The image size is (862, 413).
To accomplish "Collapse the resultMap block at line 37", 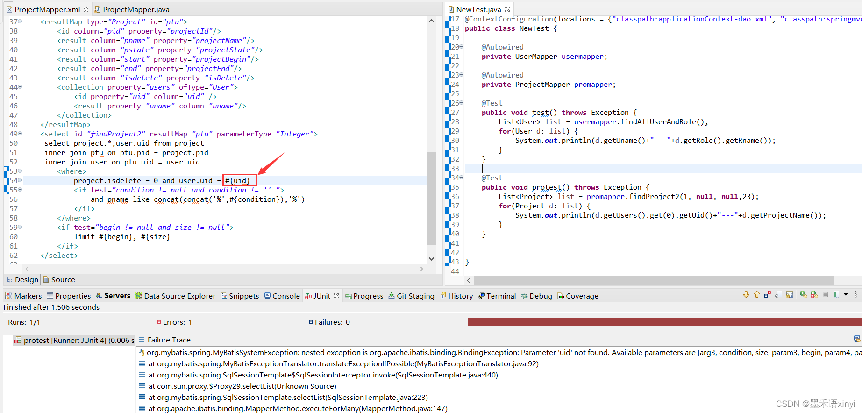I will click(20, 21).
